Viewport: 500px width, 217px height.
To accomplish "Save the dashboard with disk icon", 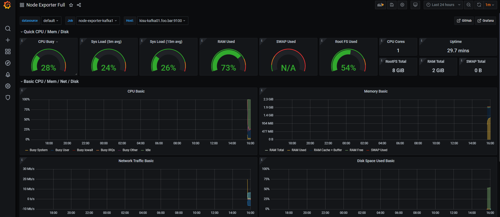I will point(392,5).
